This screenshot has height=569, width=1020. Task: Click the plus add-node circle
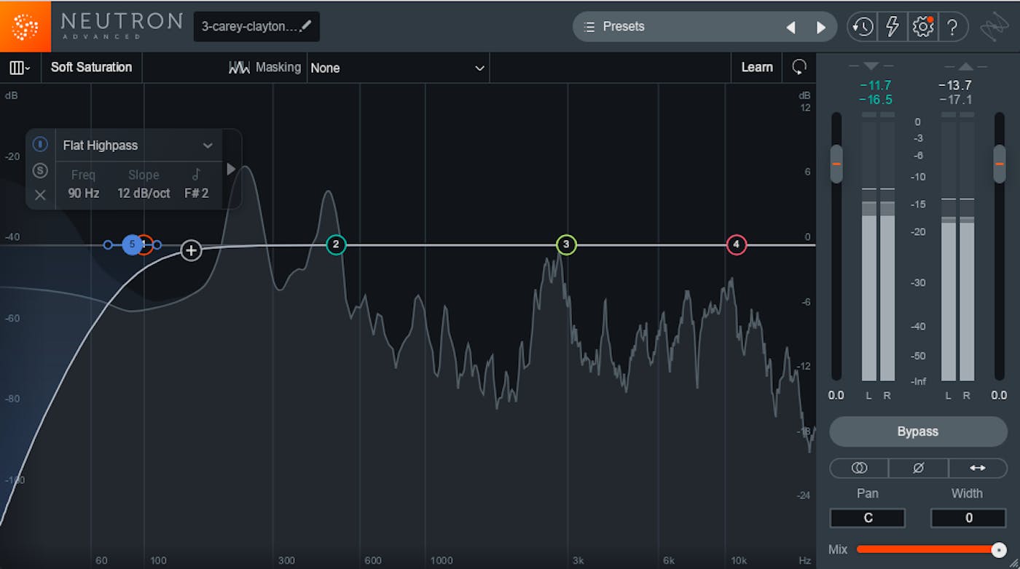click(191, 251)
